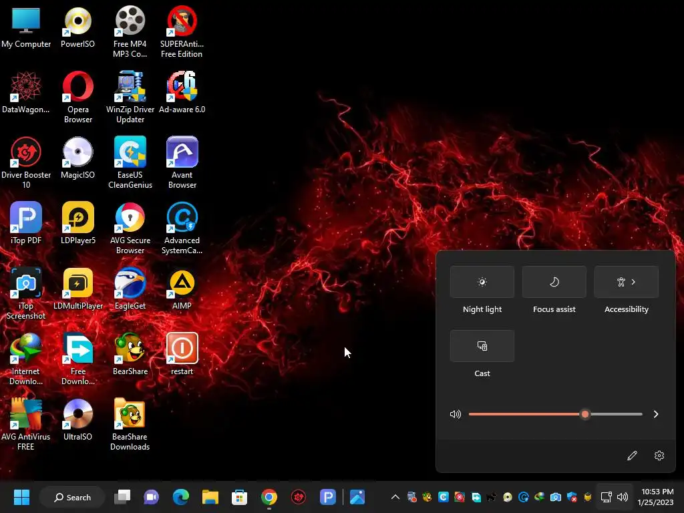Toggle Night light in quick settings

[482, 282]
